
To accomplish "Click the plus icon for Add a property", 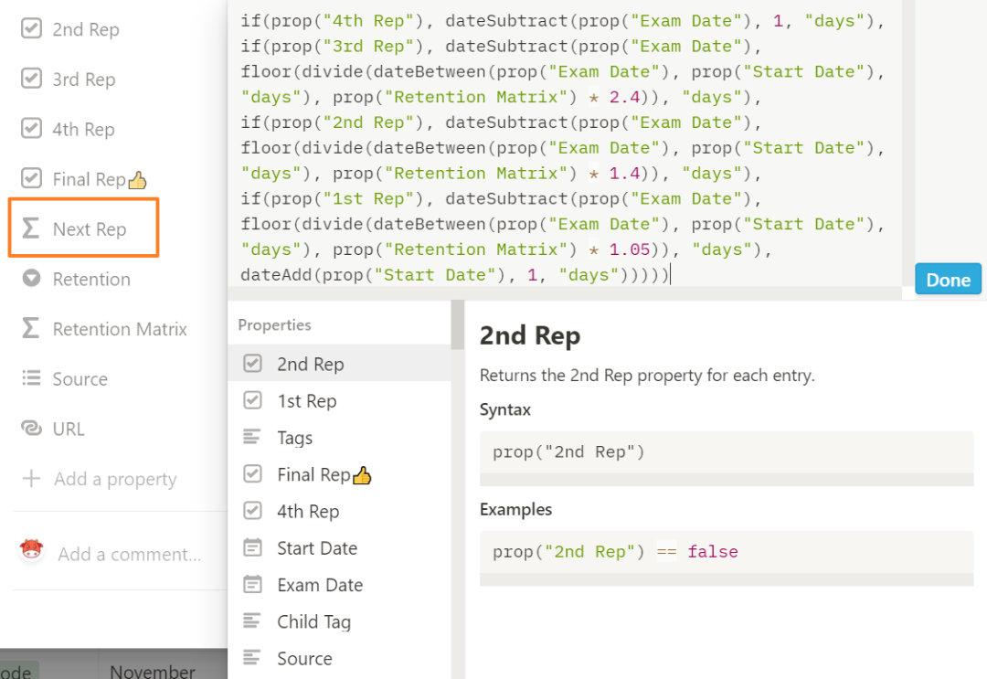I will tap(31, 479).
